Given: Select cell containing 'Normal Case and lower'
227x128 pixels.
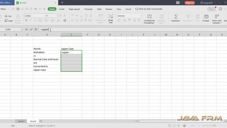Looking at the screenshot, I should click(x=47, y=59).
